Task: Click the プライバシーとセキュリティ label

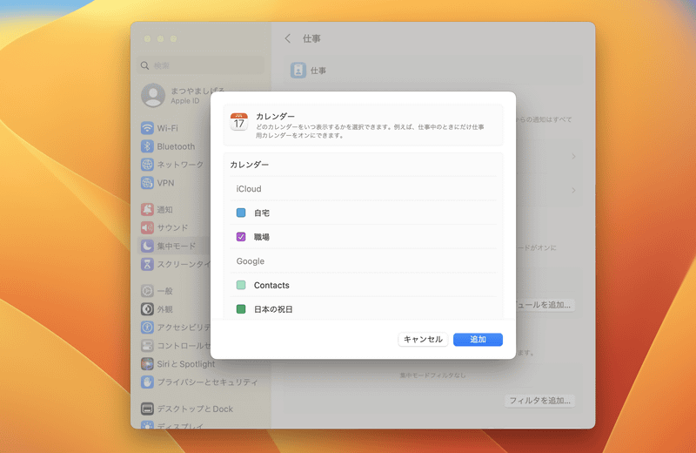Action: click(x=207, y=382)
